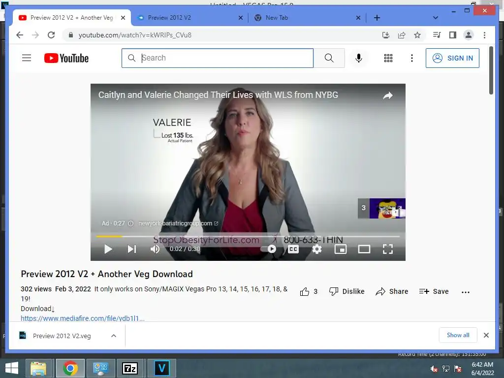Skip to next video in player
This screenshot has height=378, width=504.
[x=132, y=249]
